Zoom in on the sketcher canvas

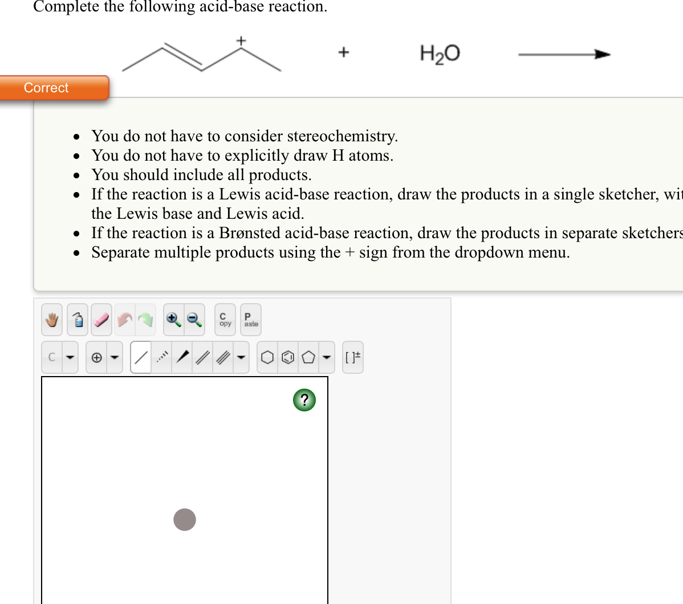click(173, 320)
